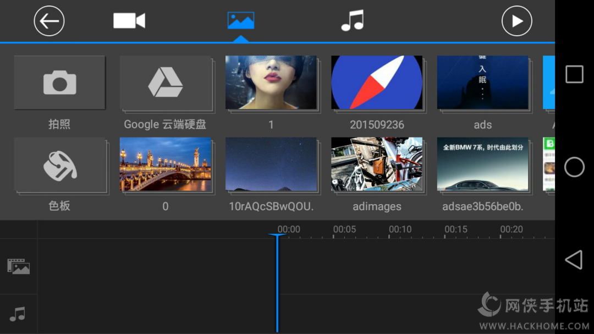Viewport: 594px width, 334px height.
Task: Open the folder named 1
Action: (x=271, y=83)
